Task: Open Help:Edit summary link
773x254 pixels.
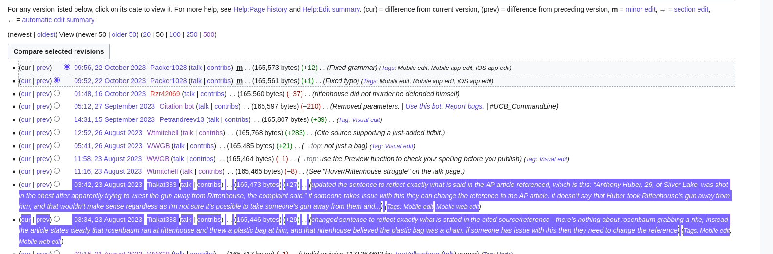Action: (331, 9)
